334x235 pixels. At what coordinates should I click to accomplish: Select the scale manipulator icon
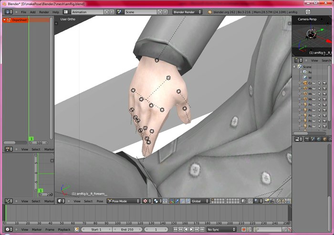click(188, 201)
